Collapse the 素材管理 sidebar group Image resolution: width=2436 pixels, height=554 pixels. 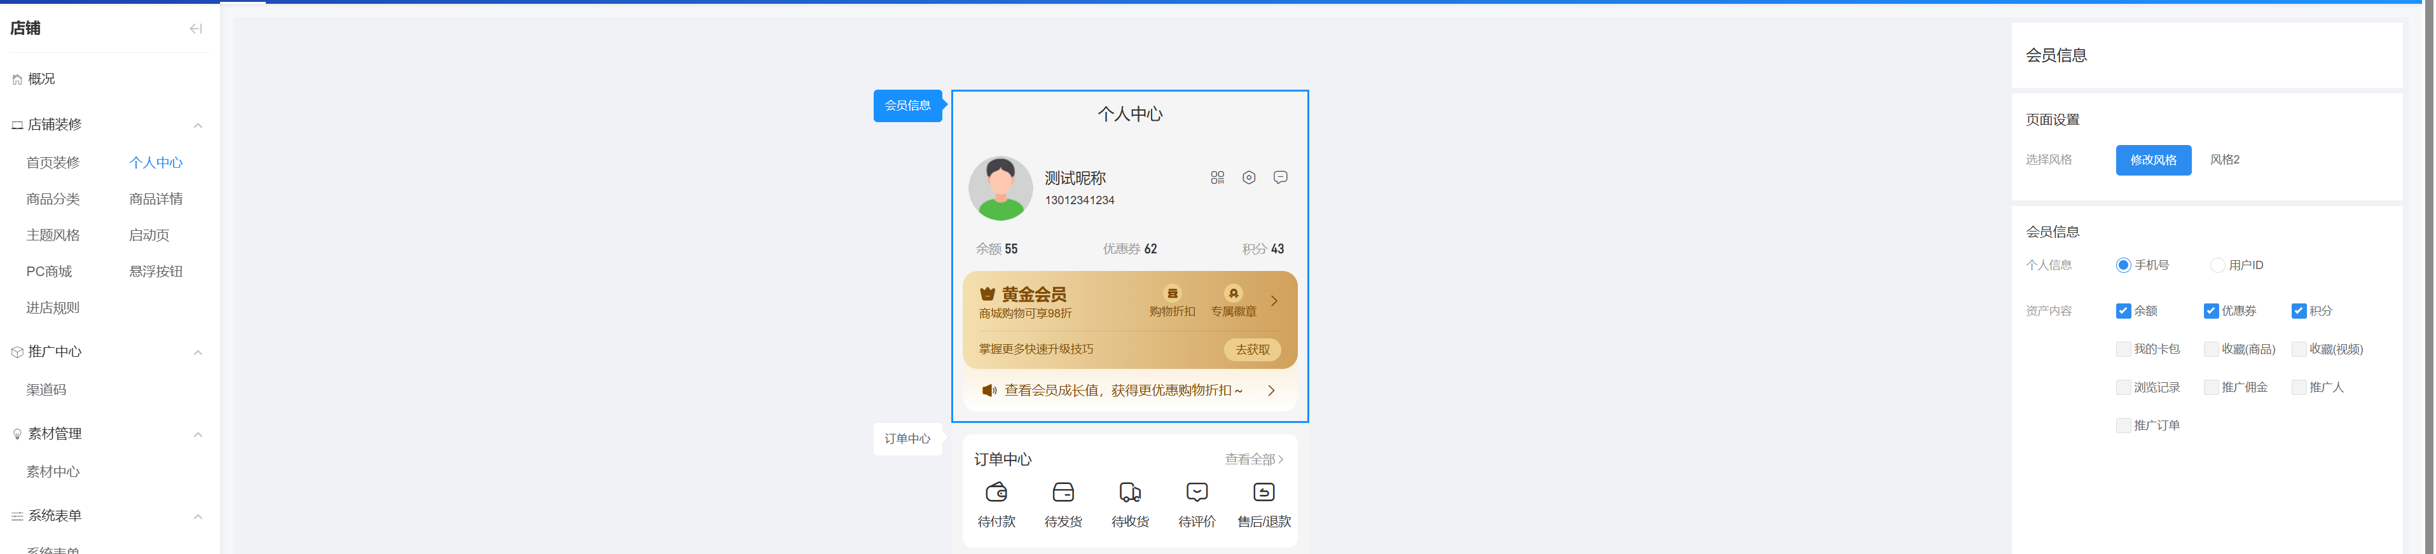(x=198, y=435)
